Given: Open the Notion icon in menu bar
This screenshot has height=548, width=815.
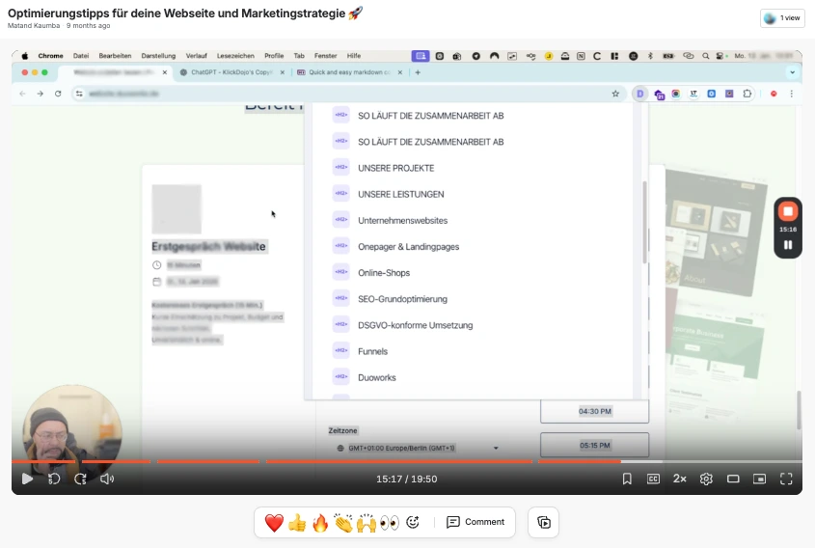Looking at the screenshot, I should point(581,56).
